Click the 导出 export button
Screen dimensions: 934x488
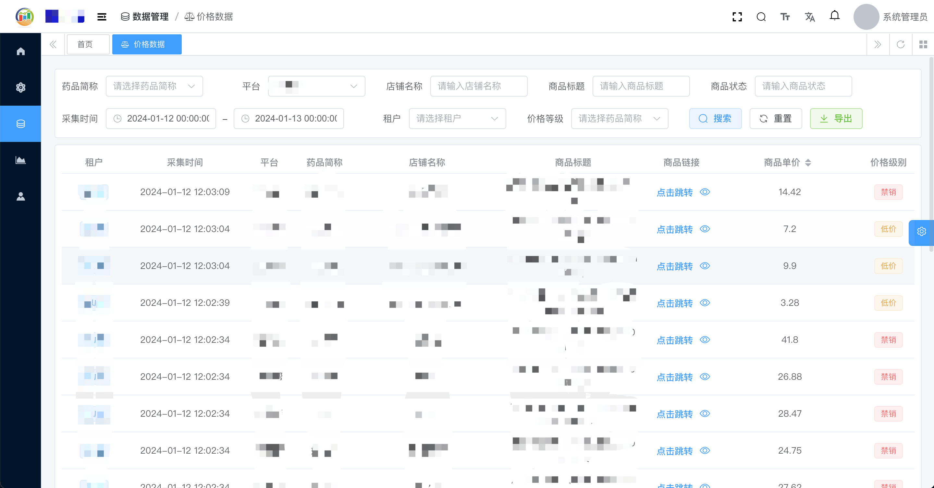(x=836, y=118)
